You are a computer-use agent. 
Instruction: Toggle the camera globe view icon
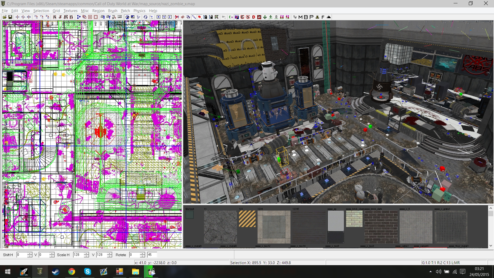[127, 17]
